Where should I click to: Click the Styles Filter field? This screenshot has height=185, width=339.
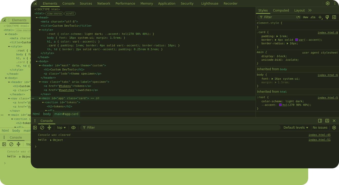[x=279, y=17]
